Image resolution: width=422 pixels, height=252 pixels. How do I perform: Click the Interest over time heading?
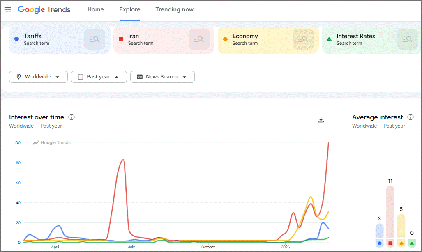(37, 117)
